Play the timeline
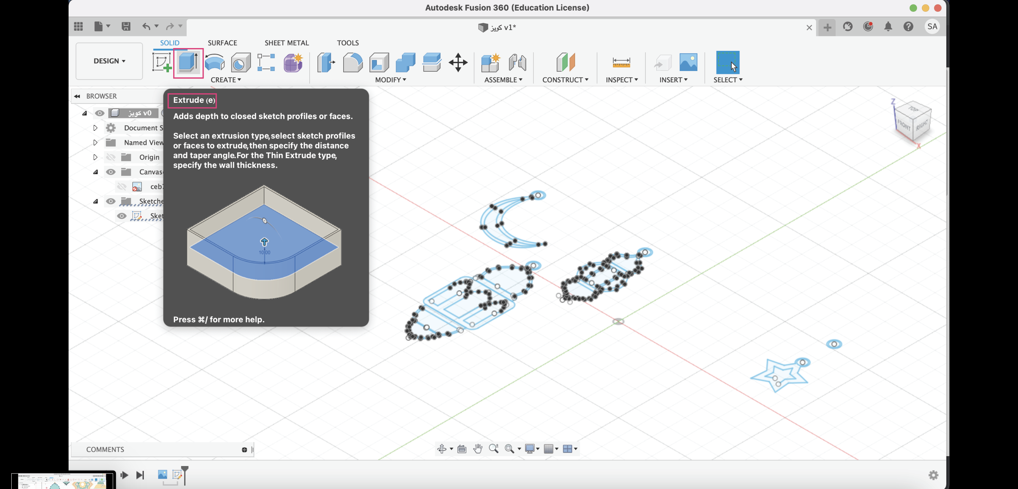The image size is (1018, 489). click(x=124, y=475)
